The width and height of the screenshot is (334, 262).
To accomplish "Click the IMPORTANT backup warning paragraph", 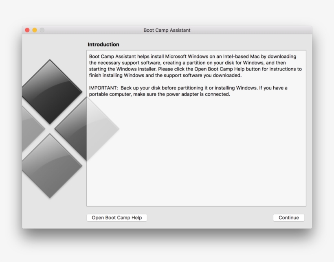I will coord(188,91).
